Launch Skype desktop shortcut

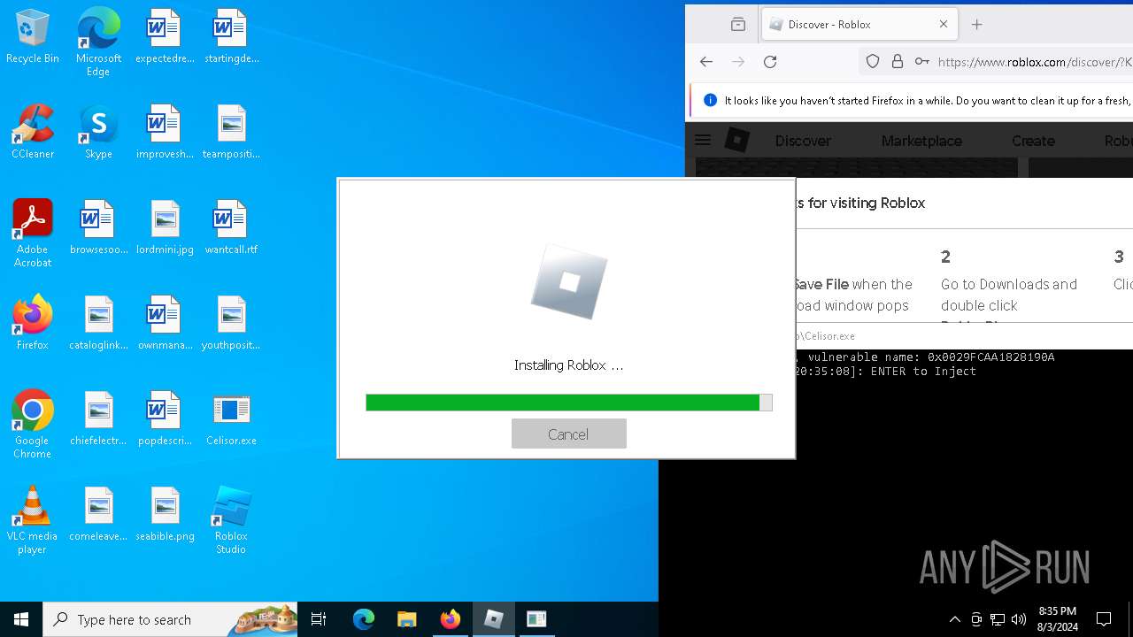(x=98, y=132)
